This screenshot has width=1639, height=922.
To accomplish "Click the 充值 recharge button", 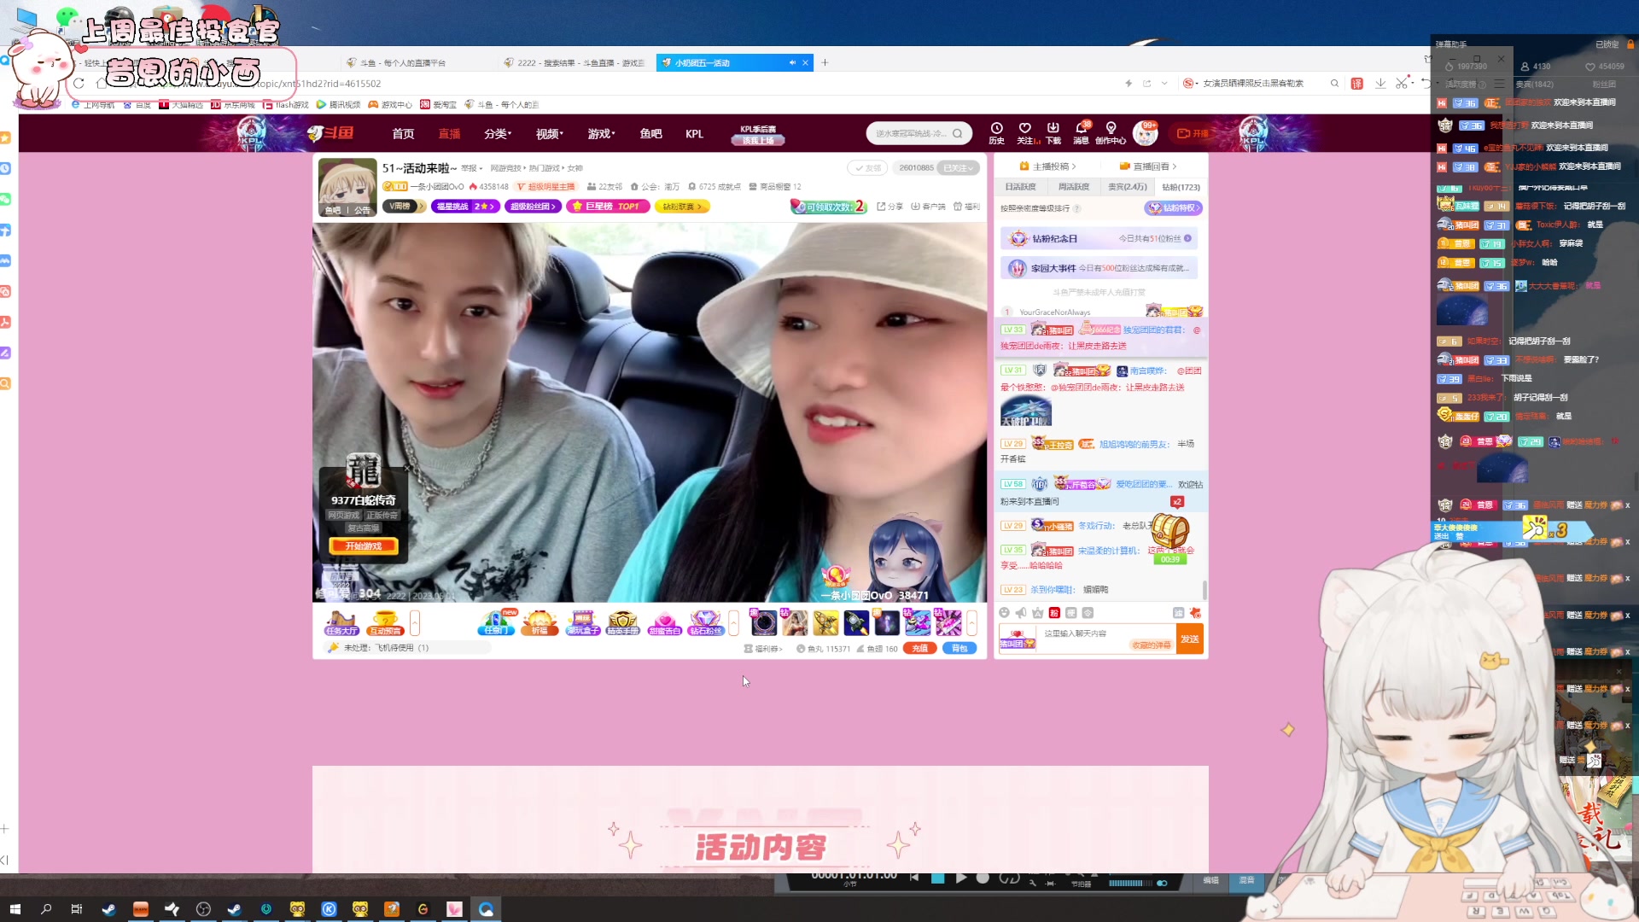I will [920, 648].
